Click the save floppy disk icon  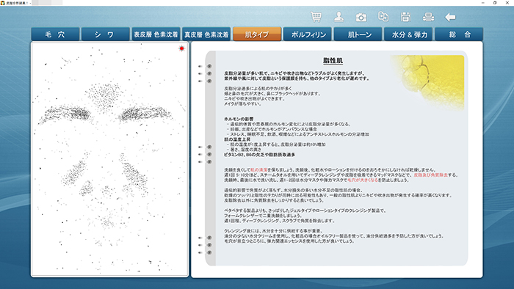click(x=405, y=17)
